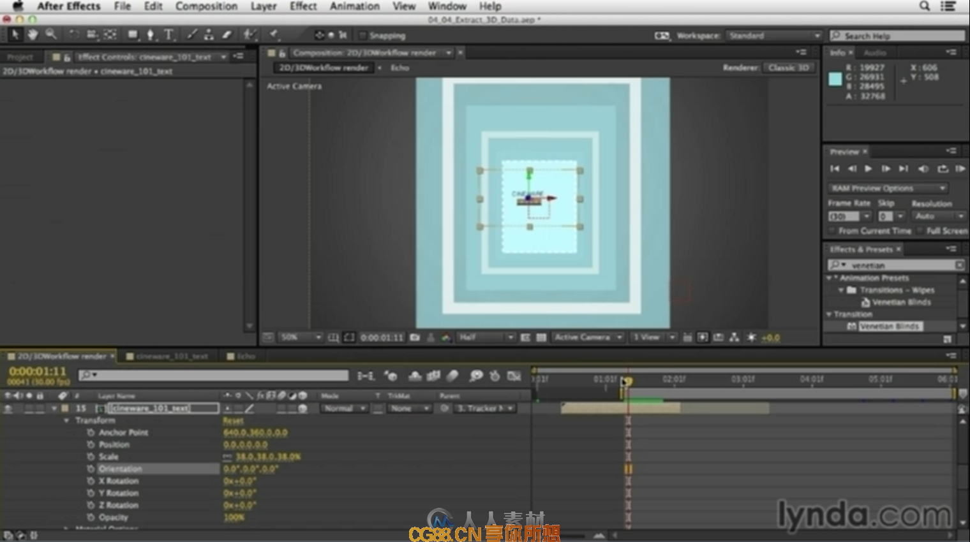Switch to the Echo timeline tab

246,356
